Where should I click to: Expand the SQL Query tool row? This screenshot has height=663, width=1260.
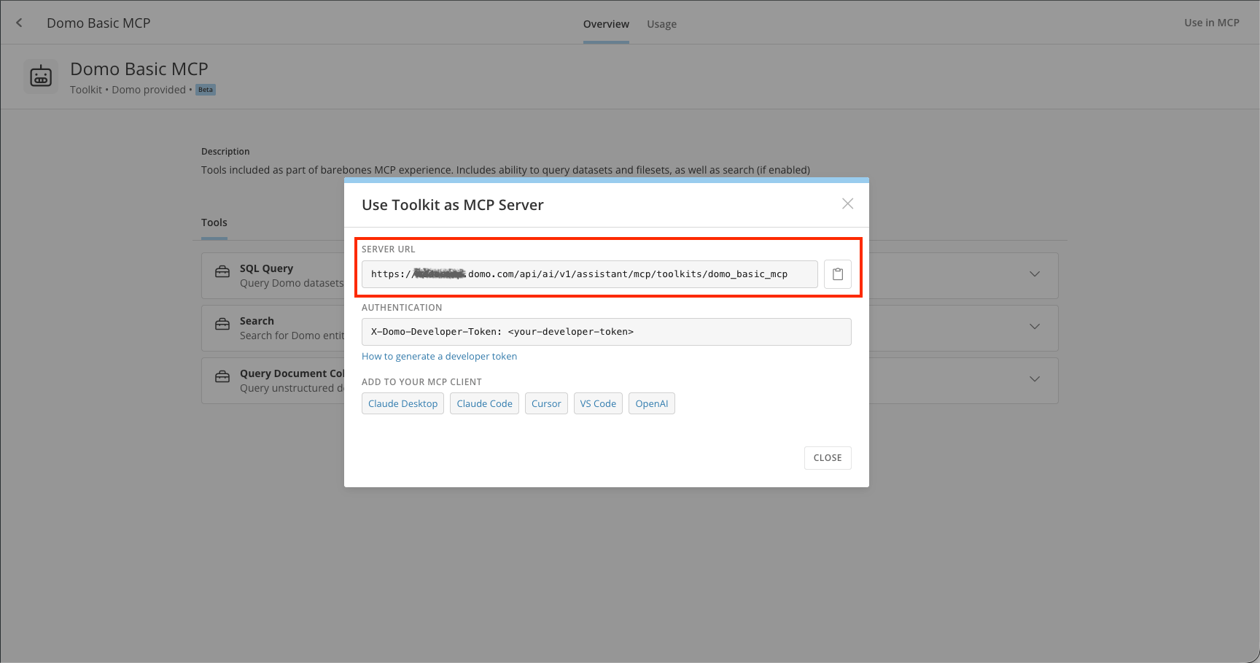[1034, 274]
